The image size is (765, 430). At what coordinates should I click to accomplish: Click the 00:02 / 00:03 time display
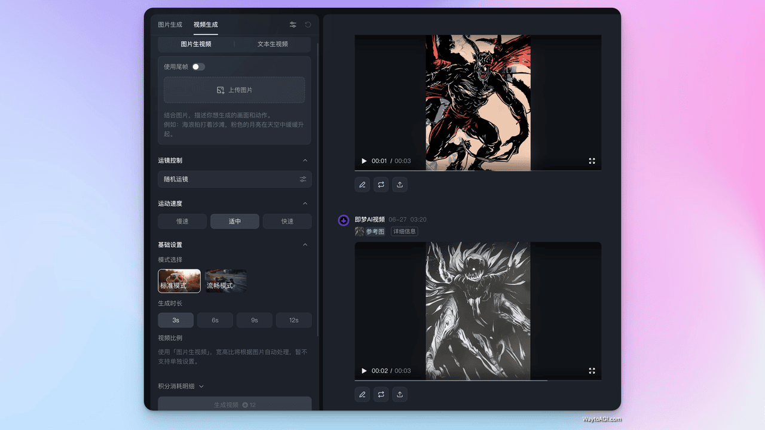[x=391, y=371]
